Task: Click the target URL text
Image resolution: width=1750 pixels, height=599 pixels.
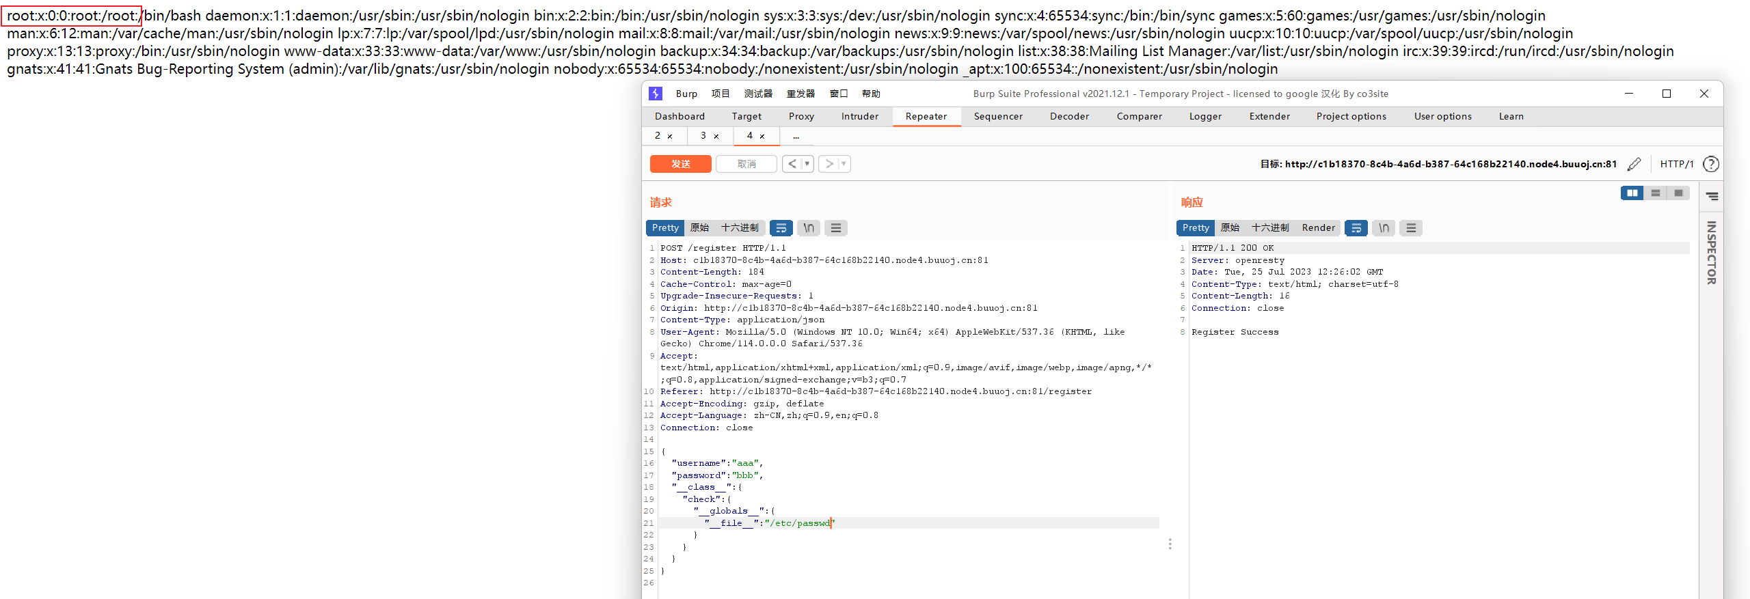Action: tap(1451, 164)
